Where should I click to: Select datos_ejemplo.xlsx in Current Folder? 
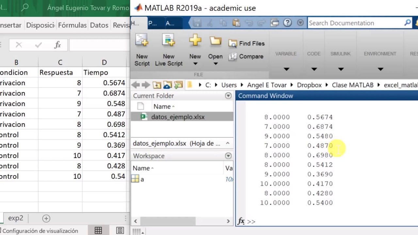pos(182,117)
